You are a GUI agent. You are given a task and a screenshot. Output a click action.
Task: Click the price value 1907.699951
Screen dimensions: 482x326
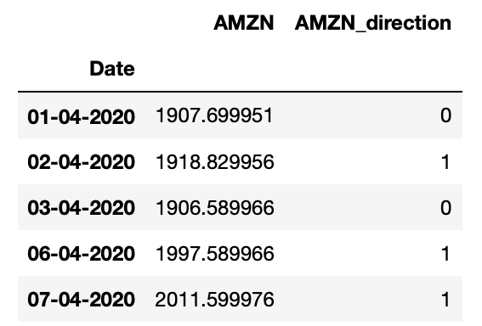[x=214, y=115]
